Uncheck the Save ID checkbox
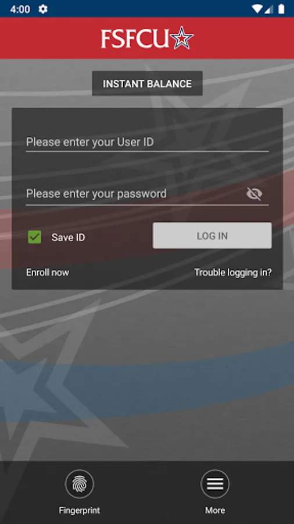Viewport: 294px width, 524px height. click(34, 237)
